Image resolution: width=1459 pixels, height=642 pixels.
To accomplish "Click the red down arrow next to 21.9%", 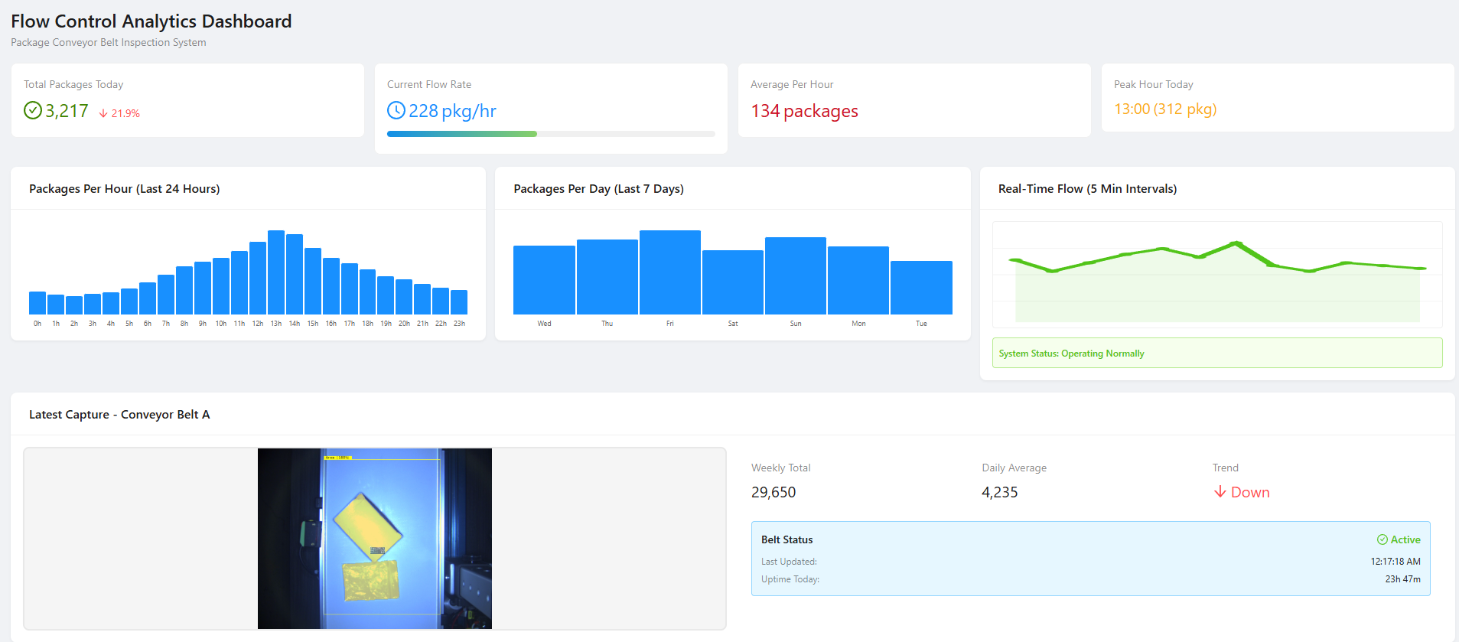I will click(103, 113).
